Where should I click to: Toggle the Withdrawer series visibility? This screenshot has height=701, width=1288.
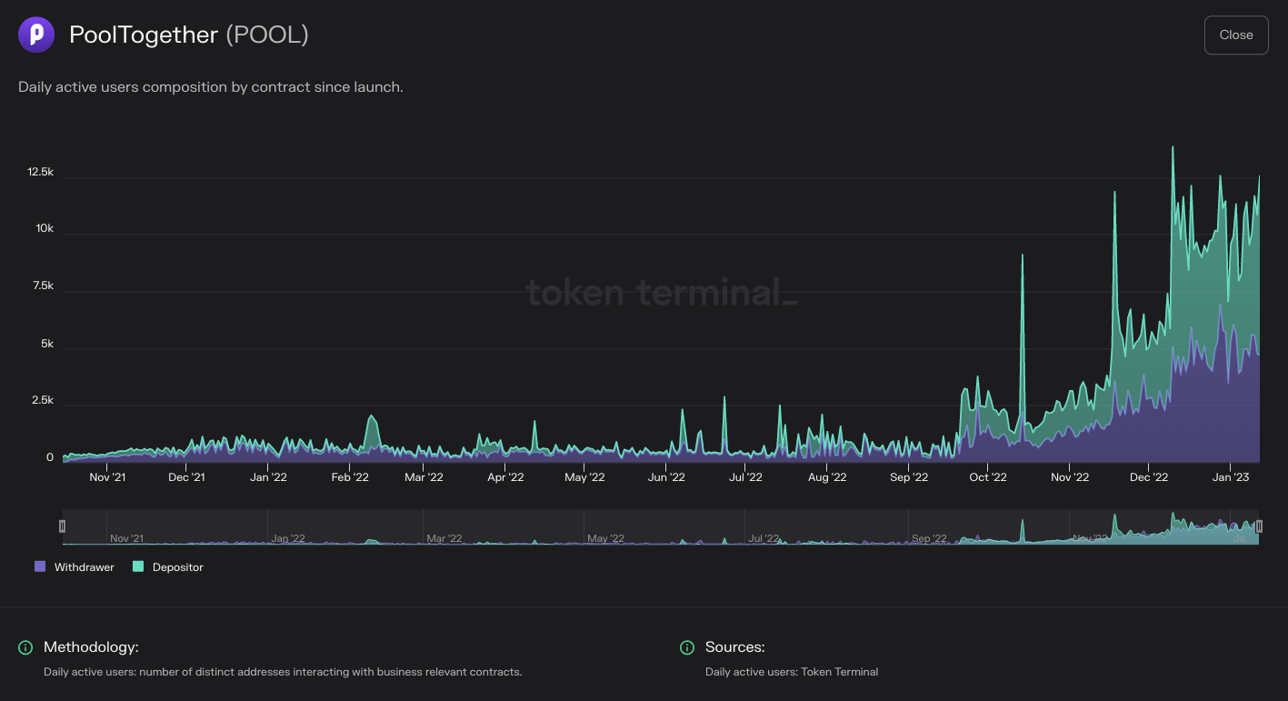click(x=85, y=566)
